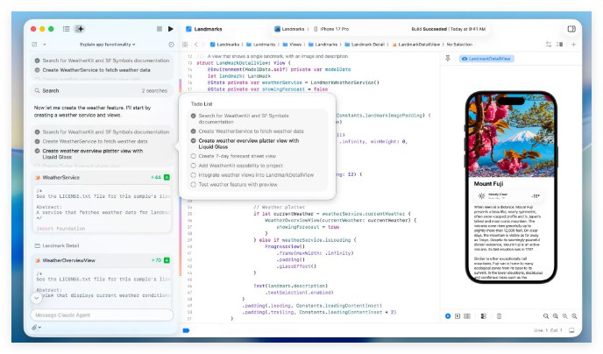Choose the iPhone 17 Pro run destination
This screenshot has height=354, width=603.
click(331, 29)
